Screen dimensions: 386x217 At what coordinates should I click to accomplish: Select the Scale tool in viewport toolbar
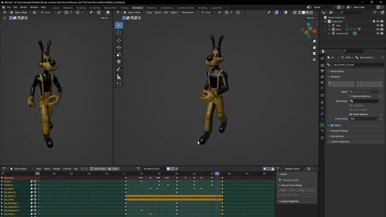click(119, 54)
